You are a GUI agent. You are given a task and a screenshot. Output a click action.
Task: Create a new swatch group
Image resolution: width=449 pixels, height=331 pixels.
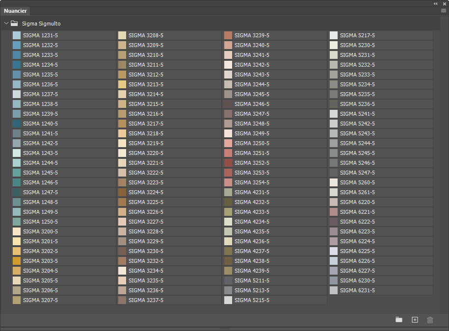click(x=399, y=320)
